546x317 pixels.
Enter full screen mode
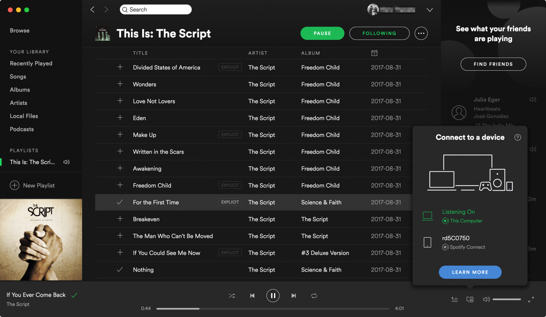[x=531, y=300]
